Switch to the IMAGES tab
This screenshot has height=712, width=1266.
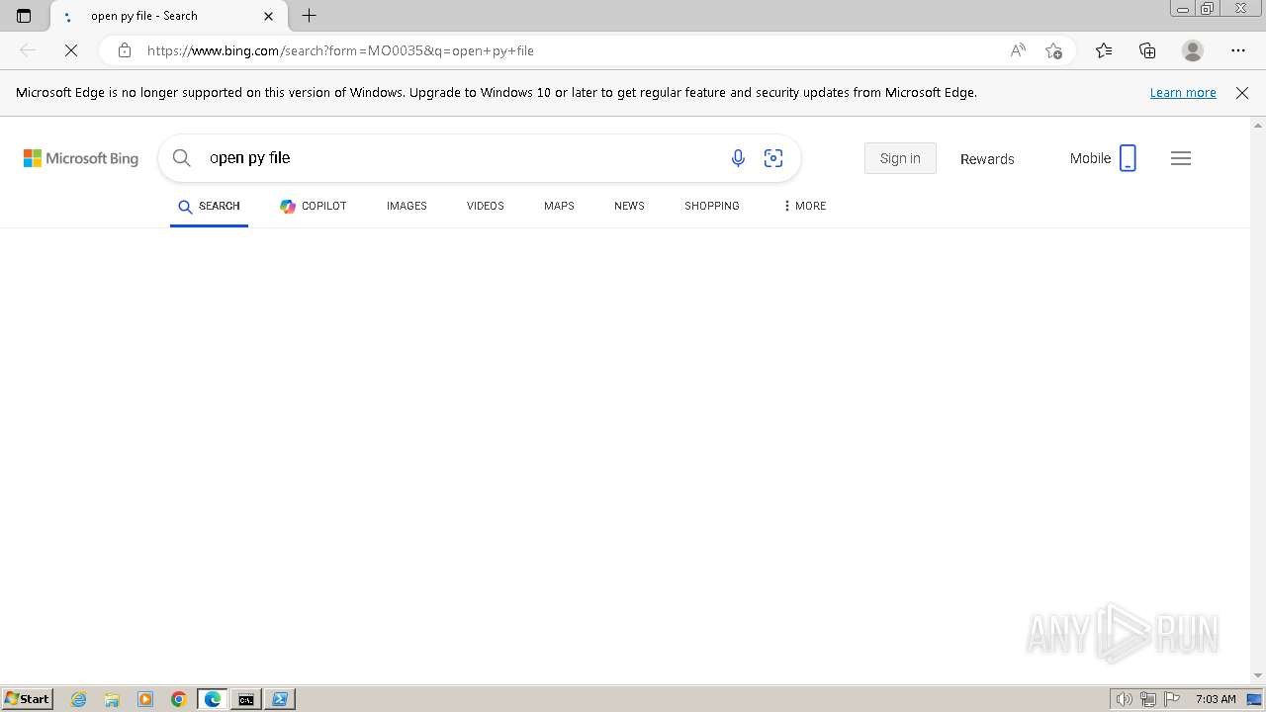pos(407,206)
